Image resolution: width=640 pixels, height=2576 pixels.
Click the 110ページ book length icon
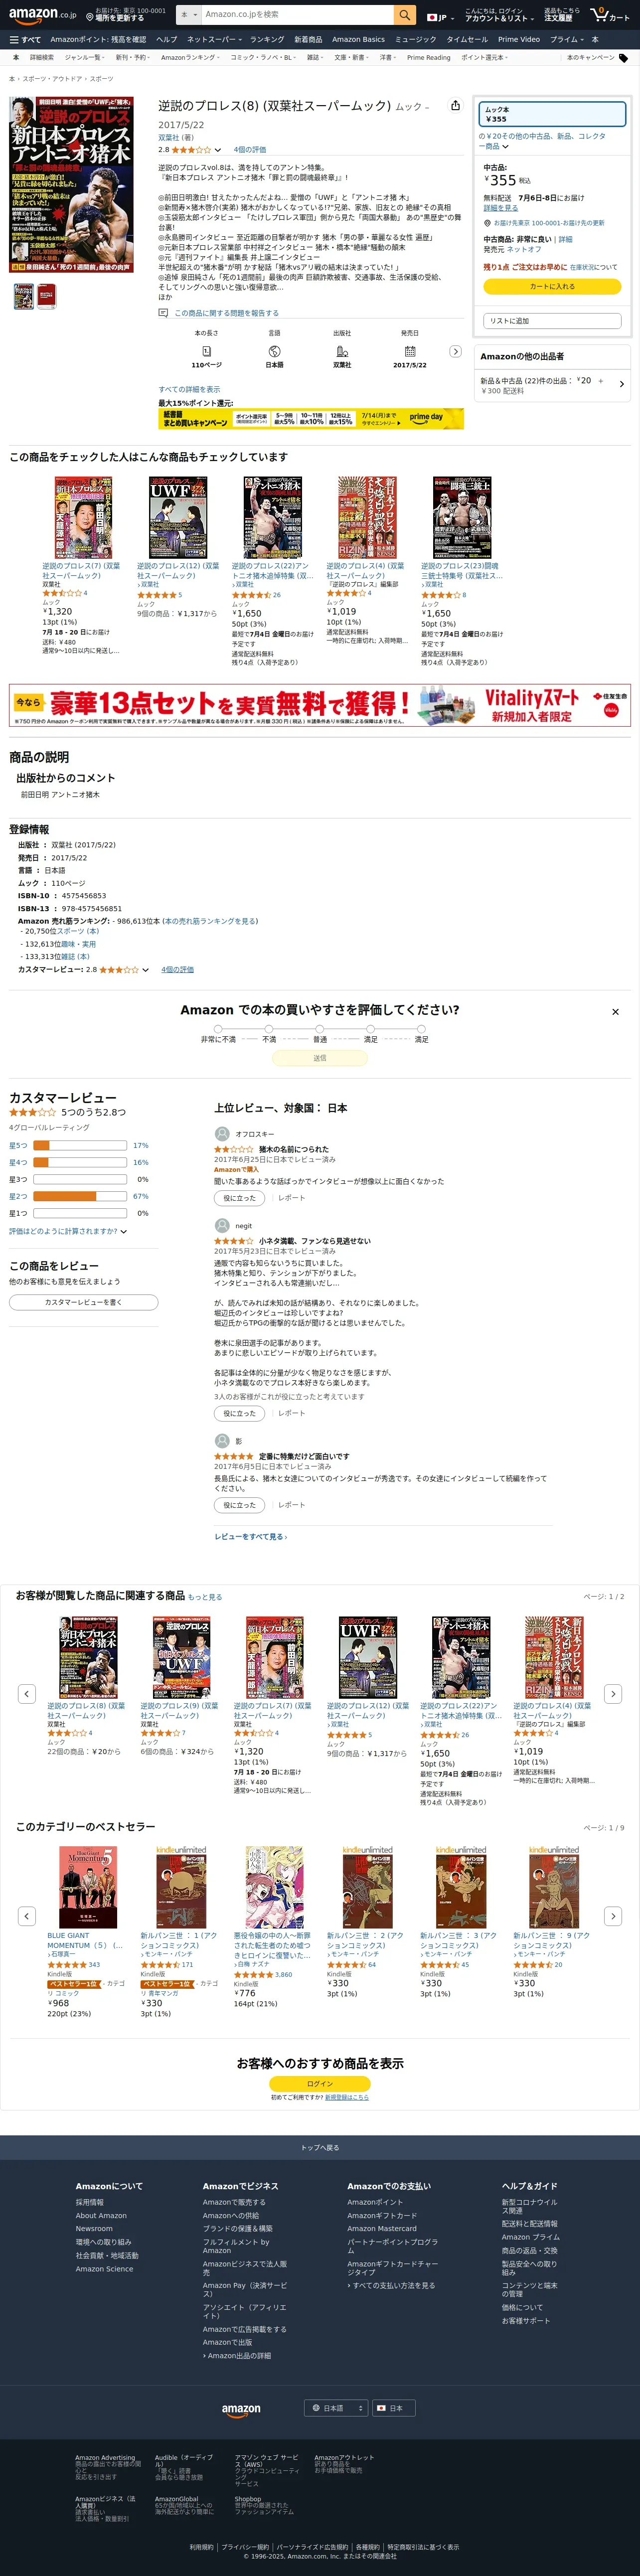[206, 351]
